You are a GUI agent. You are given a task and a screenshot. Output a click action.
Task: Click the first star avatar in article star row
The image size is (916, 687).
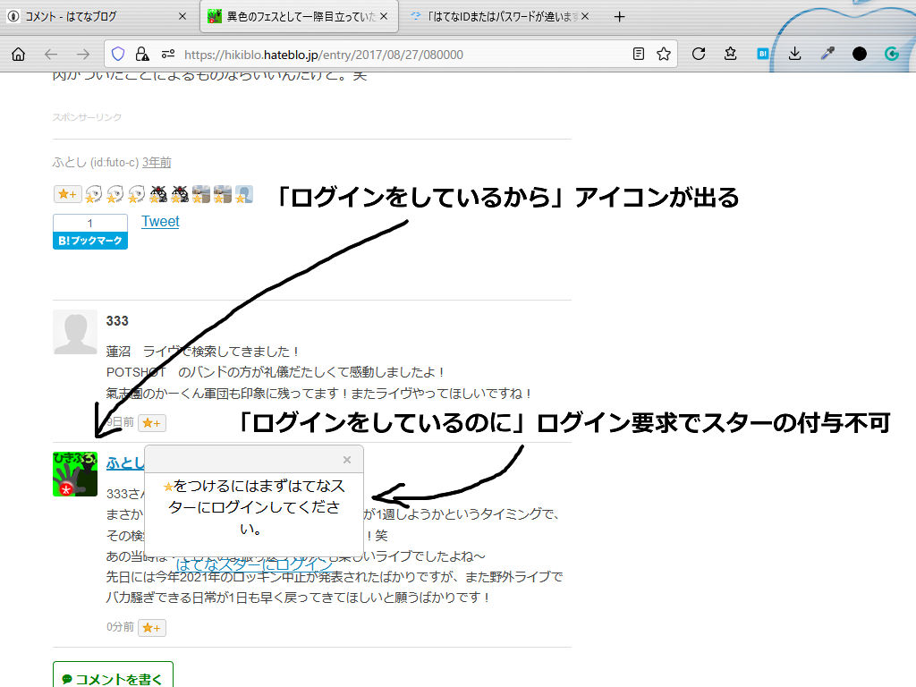click(93, 194)
